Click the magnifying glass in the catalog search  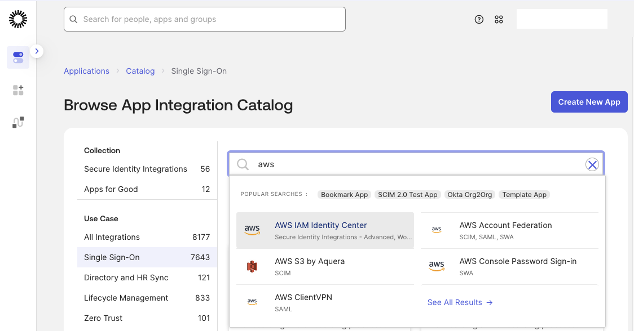(x=243, y=164)
